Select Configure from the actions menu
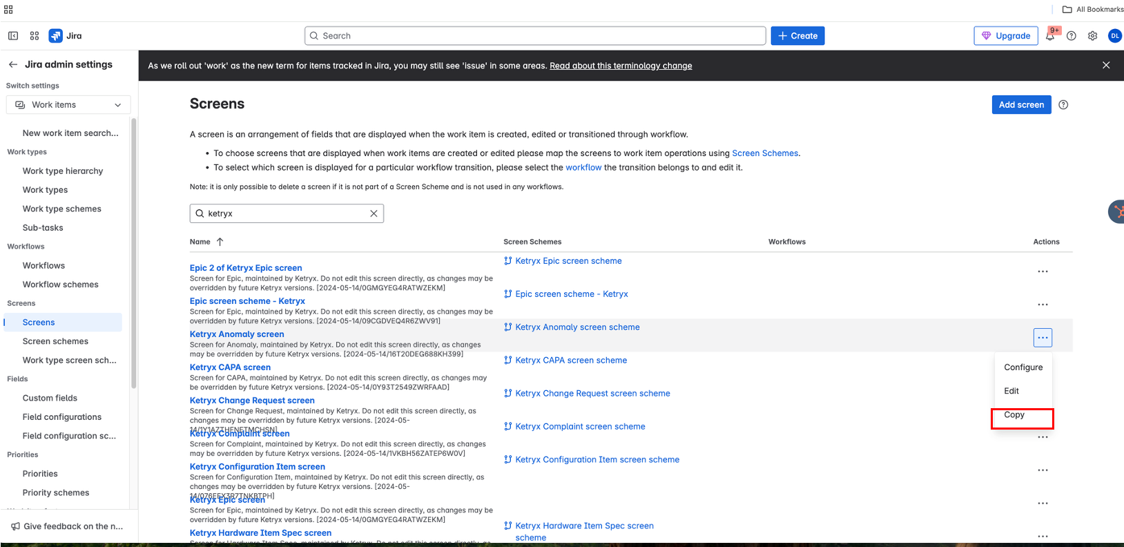 [1023, 367]
